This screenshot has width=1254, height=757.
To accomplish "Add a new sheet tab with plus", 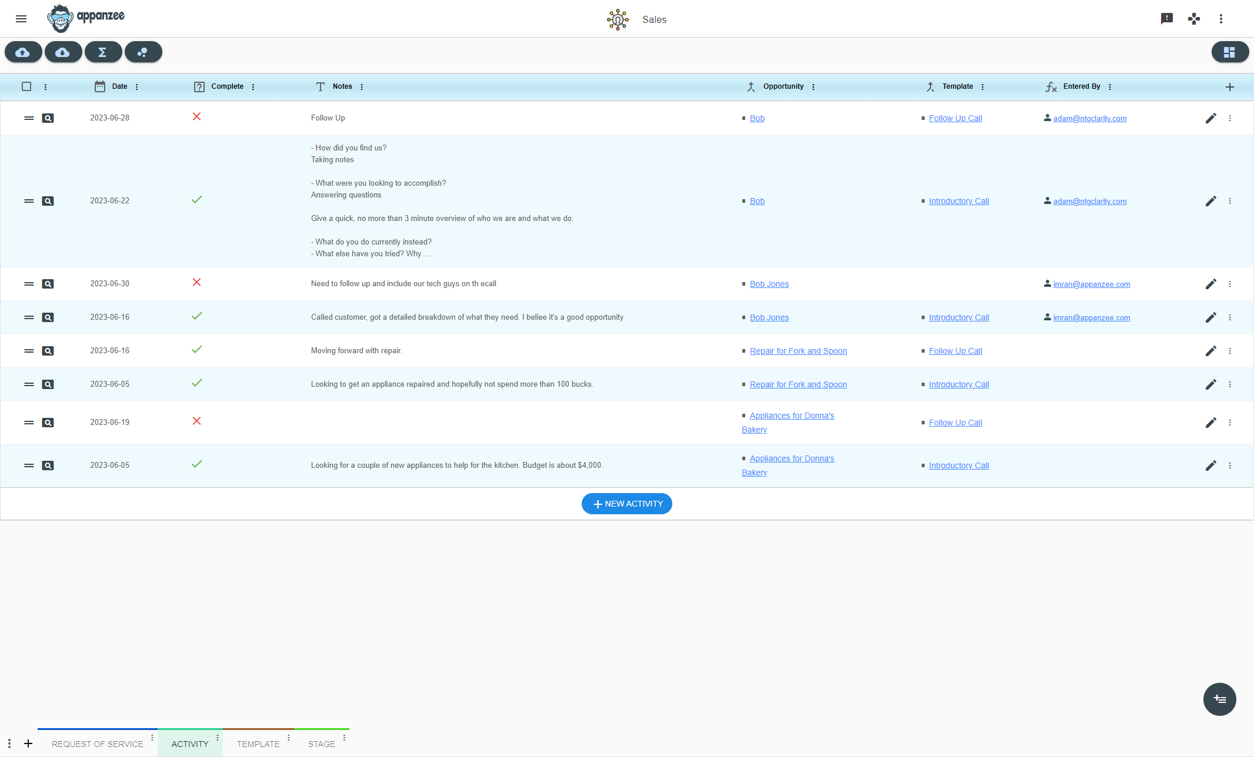I will pyautogui.click(x=28, y=743).
